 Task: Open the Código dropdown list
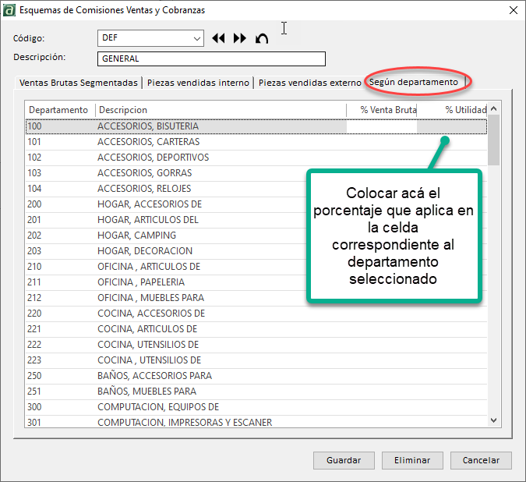point(196,38)
